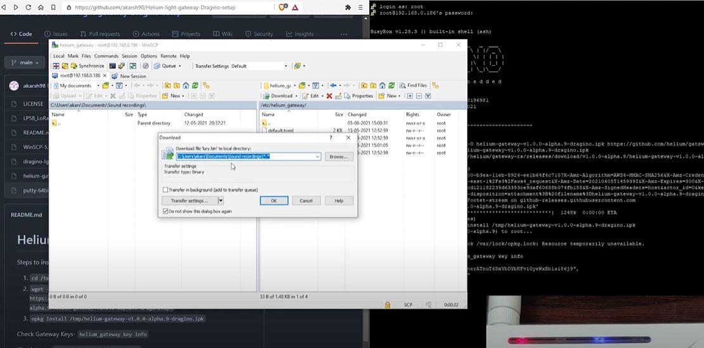The width and height of the screenshot is (704, 348).
Task: Open the New Session tab
Action: pos(129,76)
